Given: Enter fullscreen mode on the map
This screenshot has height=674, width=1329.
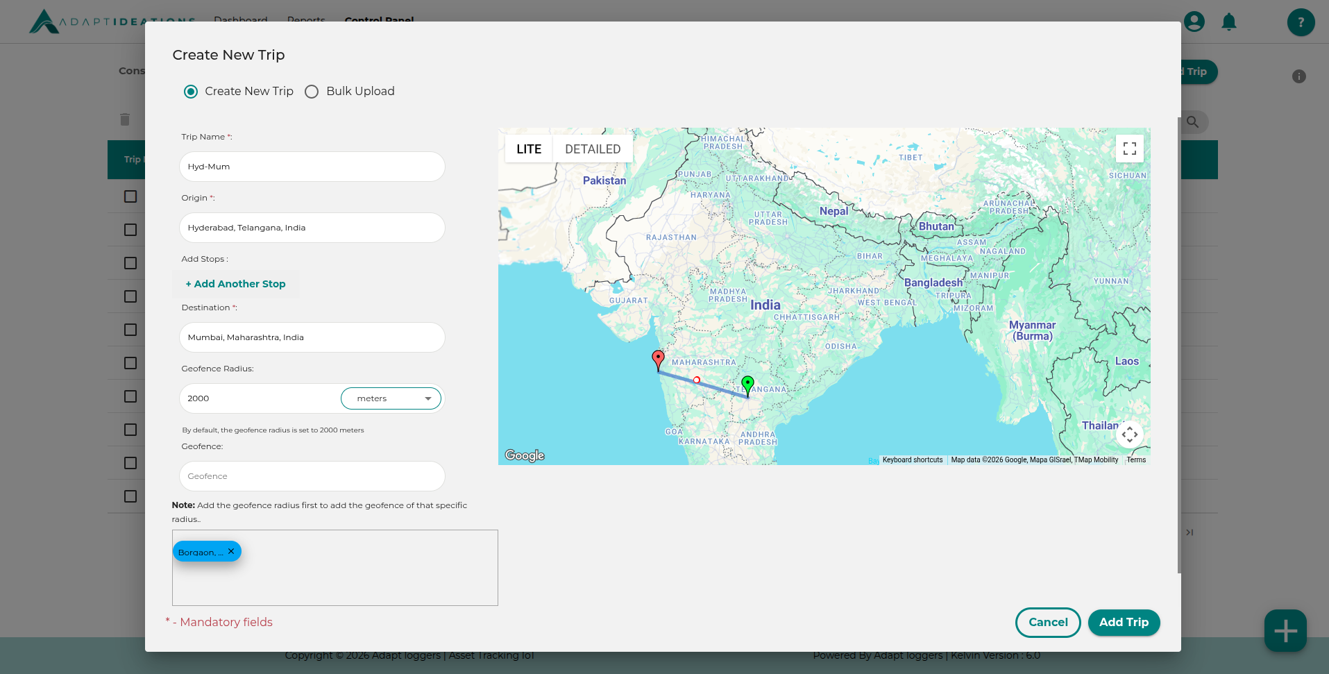Looking at the screenshot, I should point(1129,148).
